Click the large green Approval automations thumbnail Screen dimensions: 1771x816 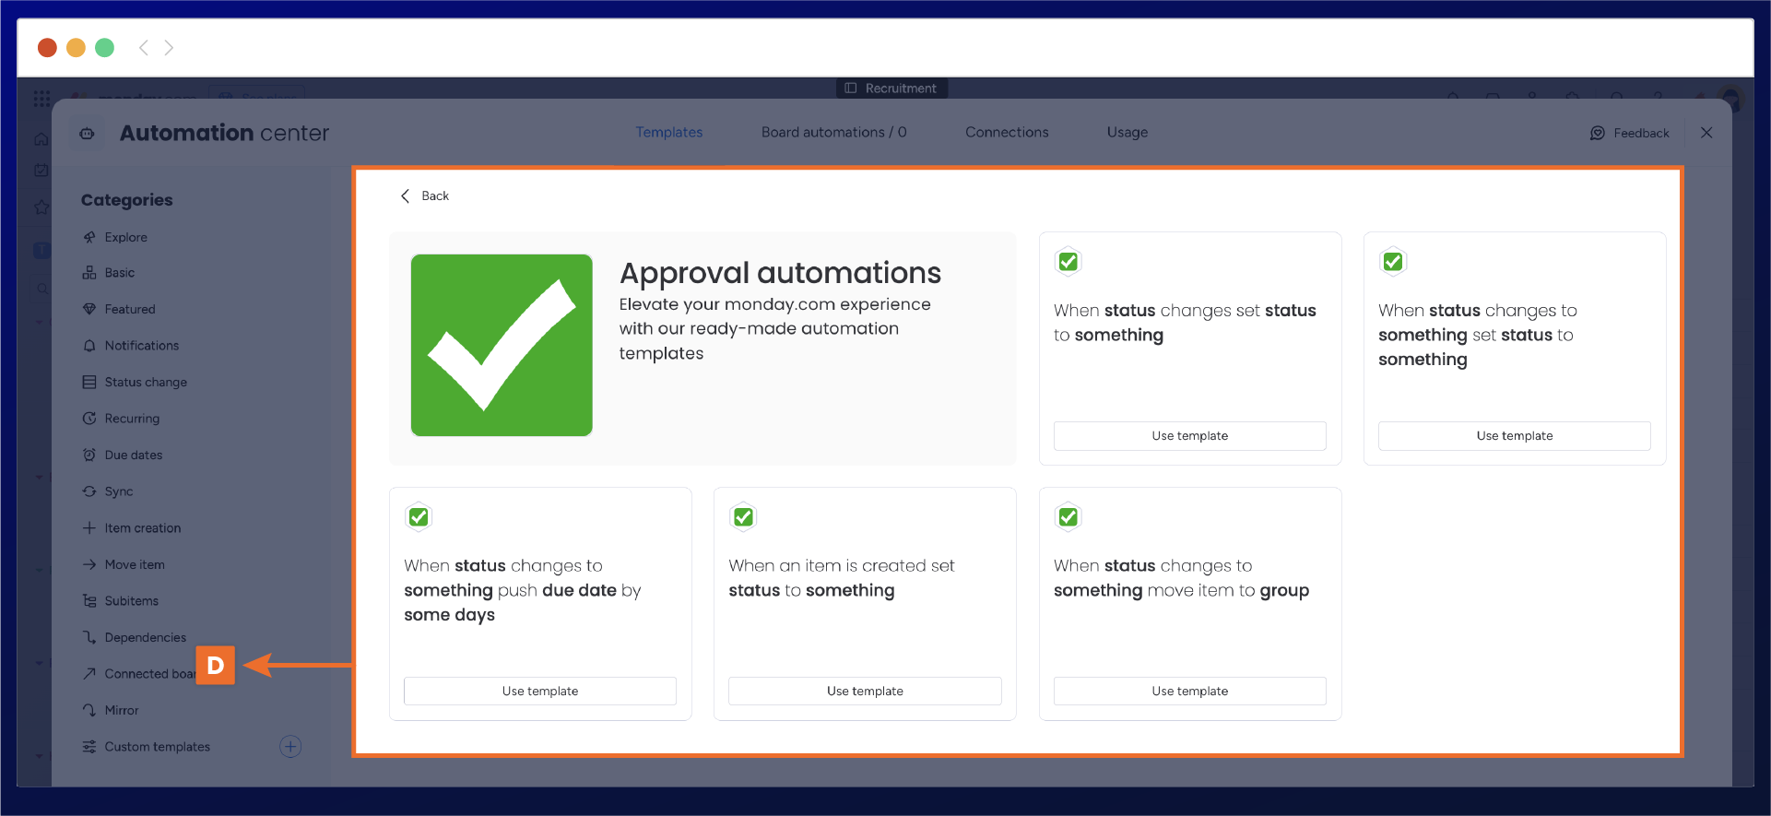502,345
